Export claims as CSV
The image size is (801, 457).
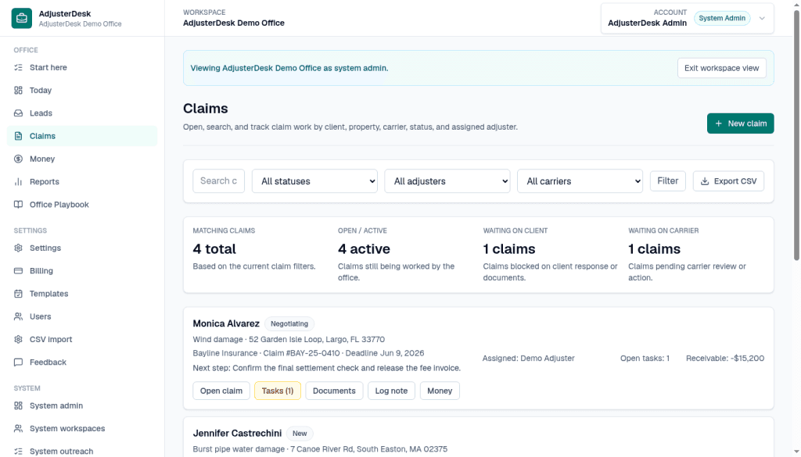[728, 181]
